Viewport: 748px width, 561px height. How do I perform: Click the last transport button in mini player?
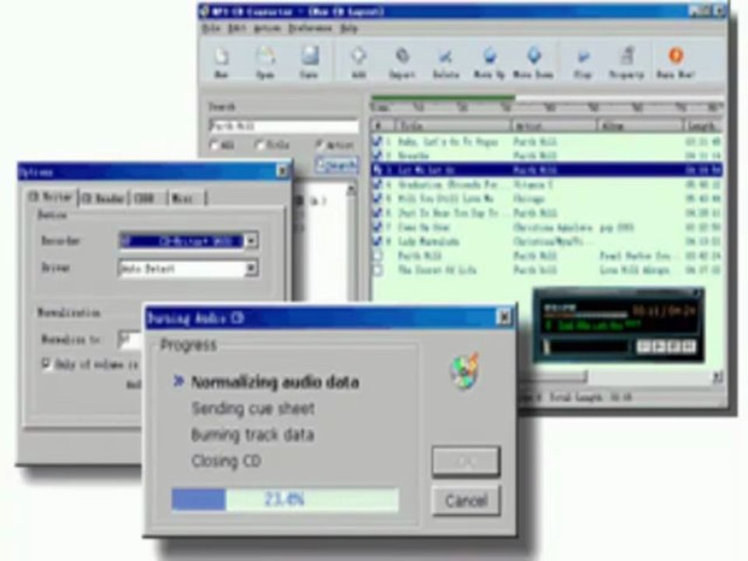click(689, 346)
